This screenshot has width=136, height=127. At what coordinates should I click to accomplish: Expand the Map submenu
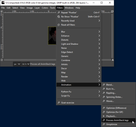(x=79, y=73)
